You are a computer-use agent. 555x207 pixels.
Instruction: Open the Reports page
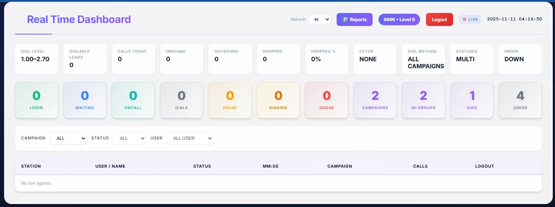click(x=354, y=20)
